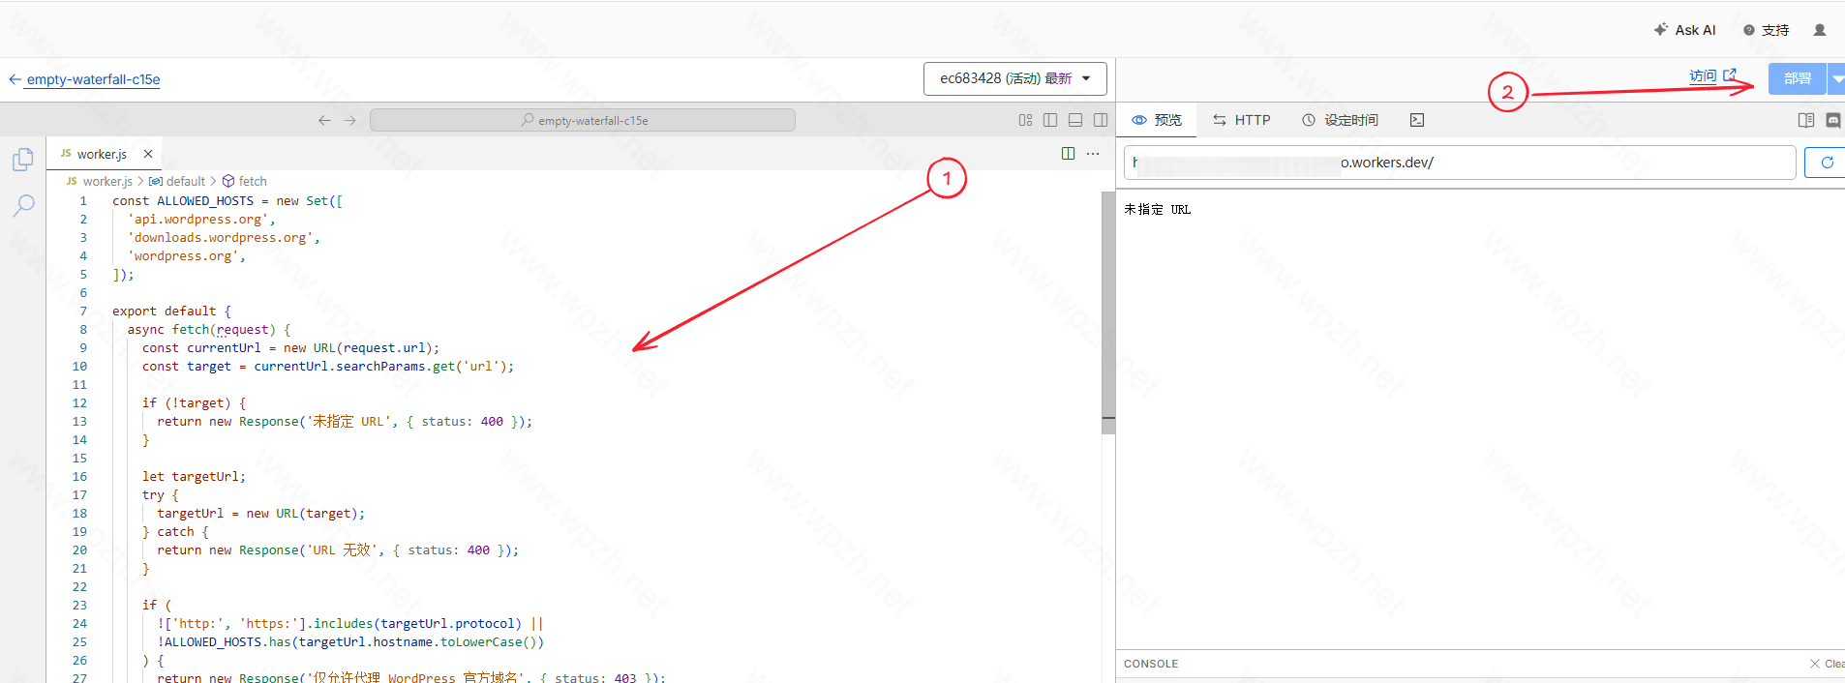Clear the console output
The height and width of the screenshot is (683, 1845).
(1827, 664)
